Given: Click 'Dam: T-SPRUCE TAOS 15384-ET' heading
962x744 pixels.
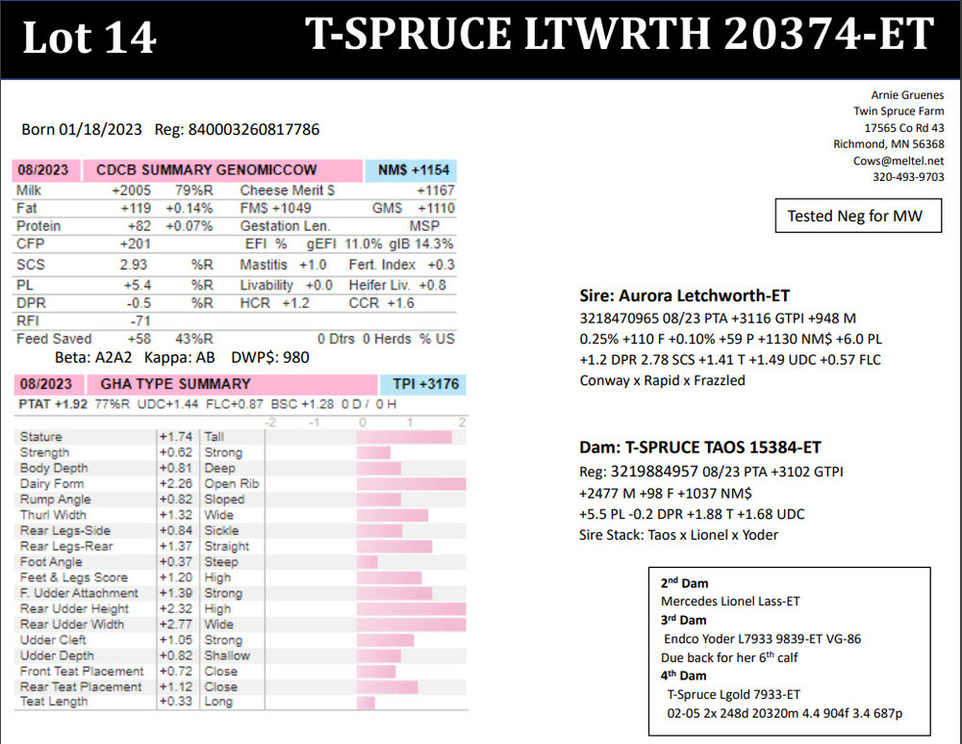Looking at the screenshot, I should point(700,448).
